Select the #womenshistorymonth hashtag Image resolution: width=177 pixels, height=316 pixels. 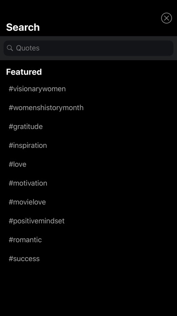pos(46,107)
